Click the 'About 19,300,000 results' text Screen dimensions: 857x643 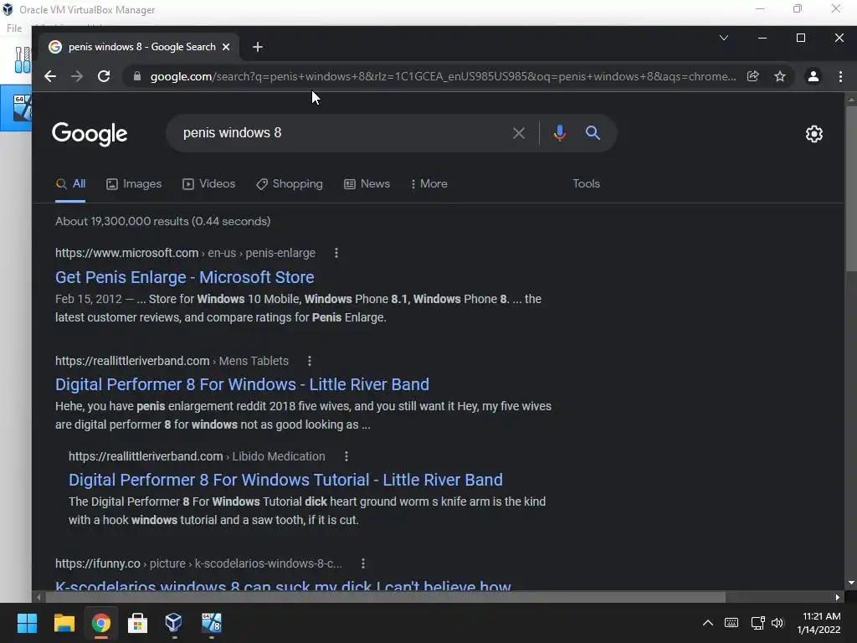point(163,221)
